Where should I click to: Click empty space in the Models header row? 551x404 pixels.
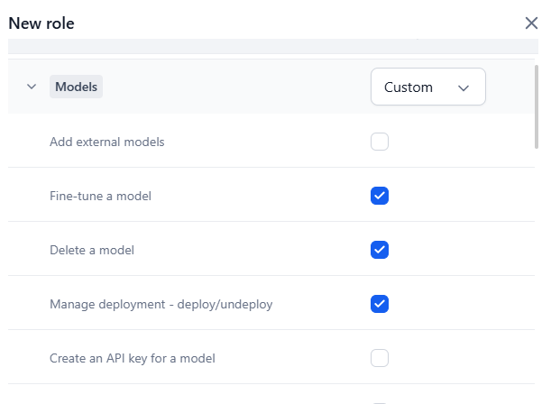pos(234,87)
